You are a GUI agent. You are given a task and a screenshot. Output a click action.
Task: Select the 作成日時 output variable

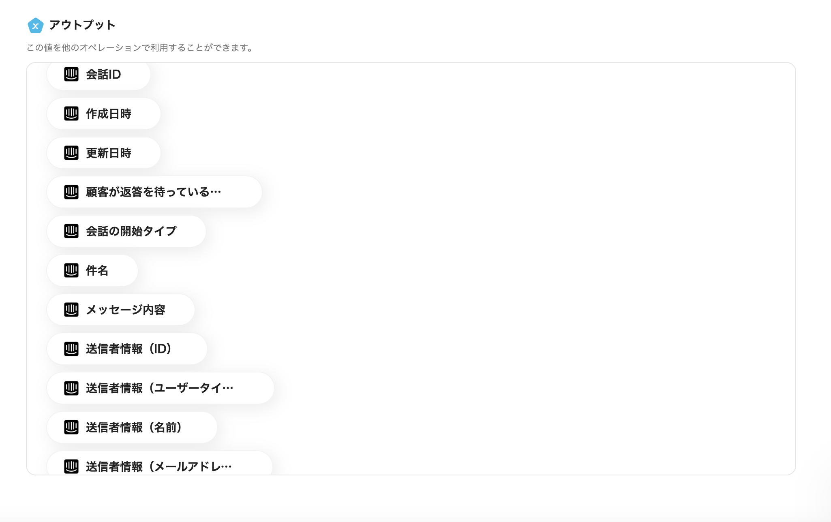(x=103, y=114)
